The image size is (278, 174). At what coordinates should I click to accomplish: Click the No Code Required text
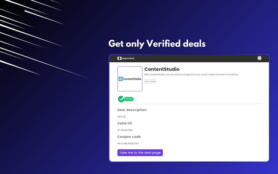[x=128, y=143]
